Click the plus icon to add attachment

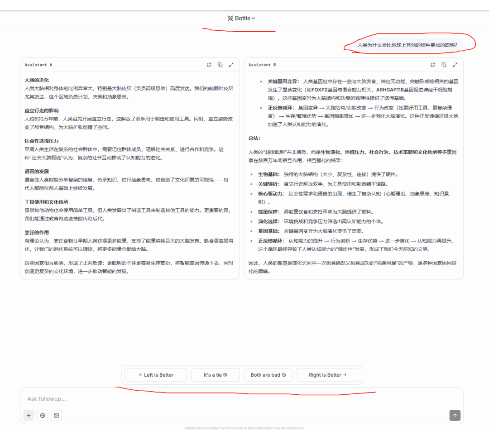[29, 415]
